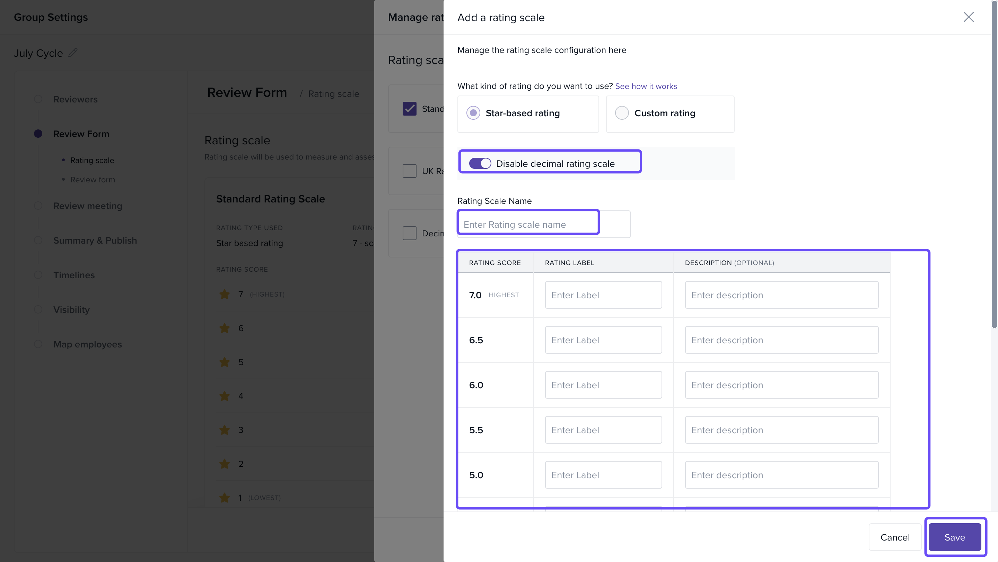Click the star icon for rating 7
The image size is (998, 562).
(x=224, y=294)
